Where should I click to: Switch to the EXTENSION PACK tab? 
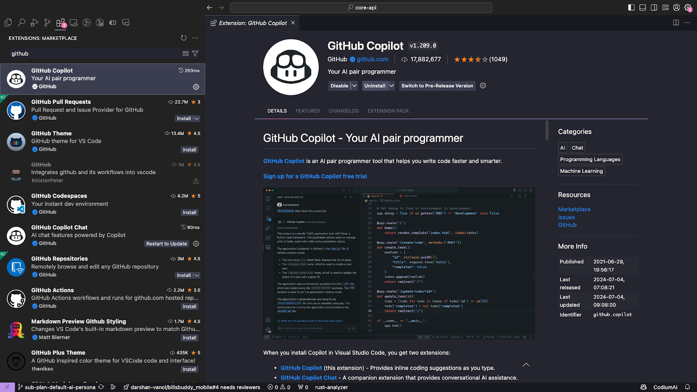click(x=388, y=111)
